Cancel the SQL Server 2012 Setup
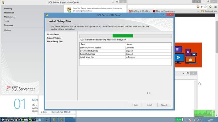Screen dimensions: 218x122 pyautogui.click(x=164, y=105)
